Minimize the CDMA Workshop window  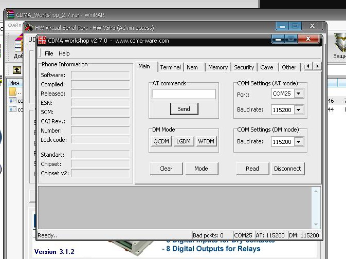tap(278, 39)
